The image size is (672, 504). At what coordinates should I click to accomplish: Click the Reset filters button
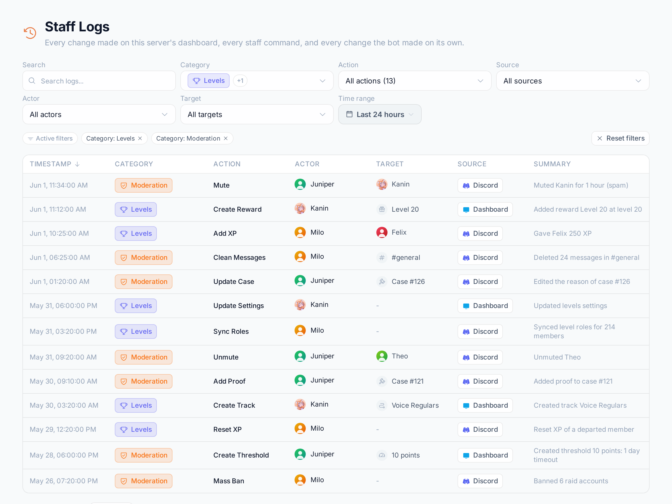pyautogui.click(x=620, y=139)
